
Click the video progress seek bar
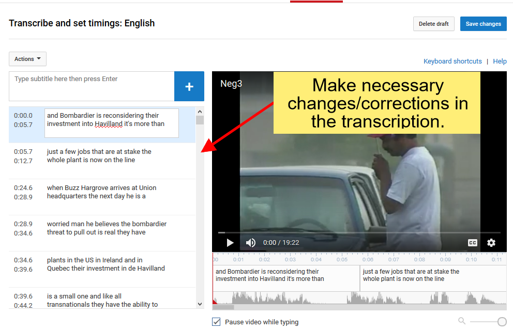[x=359, y=232]
